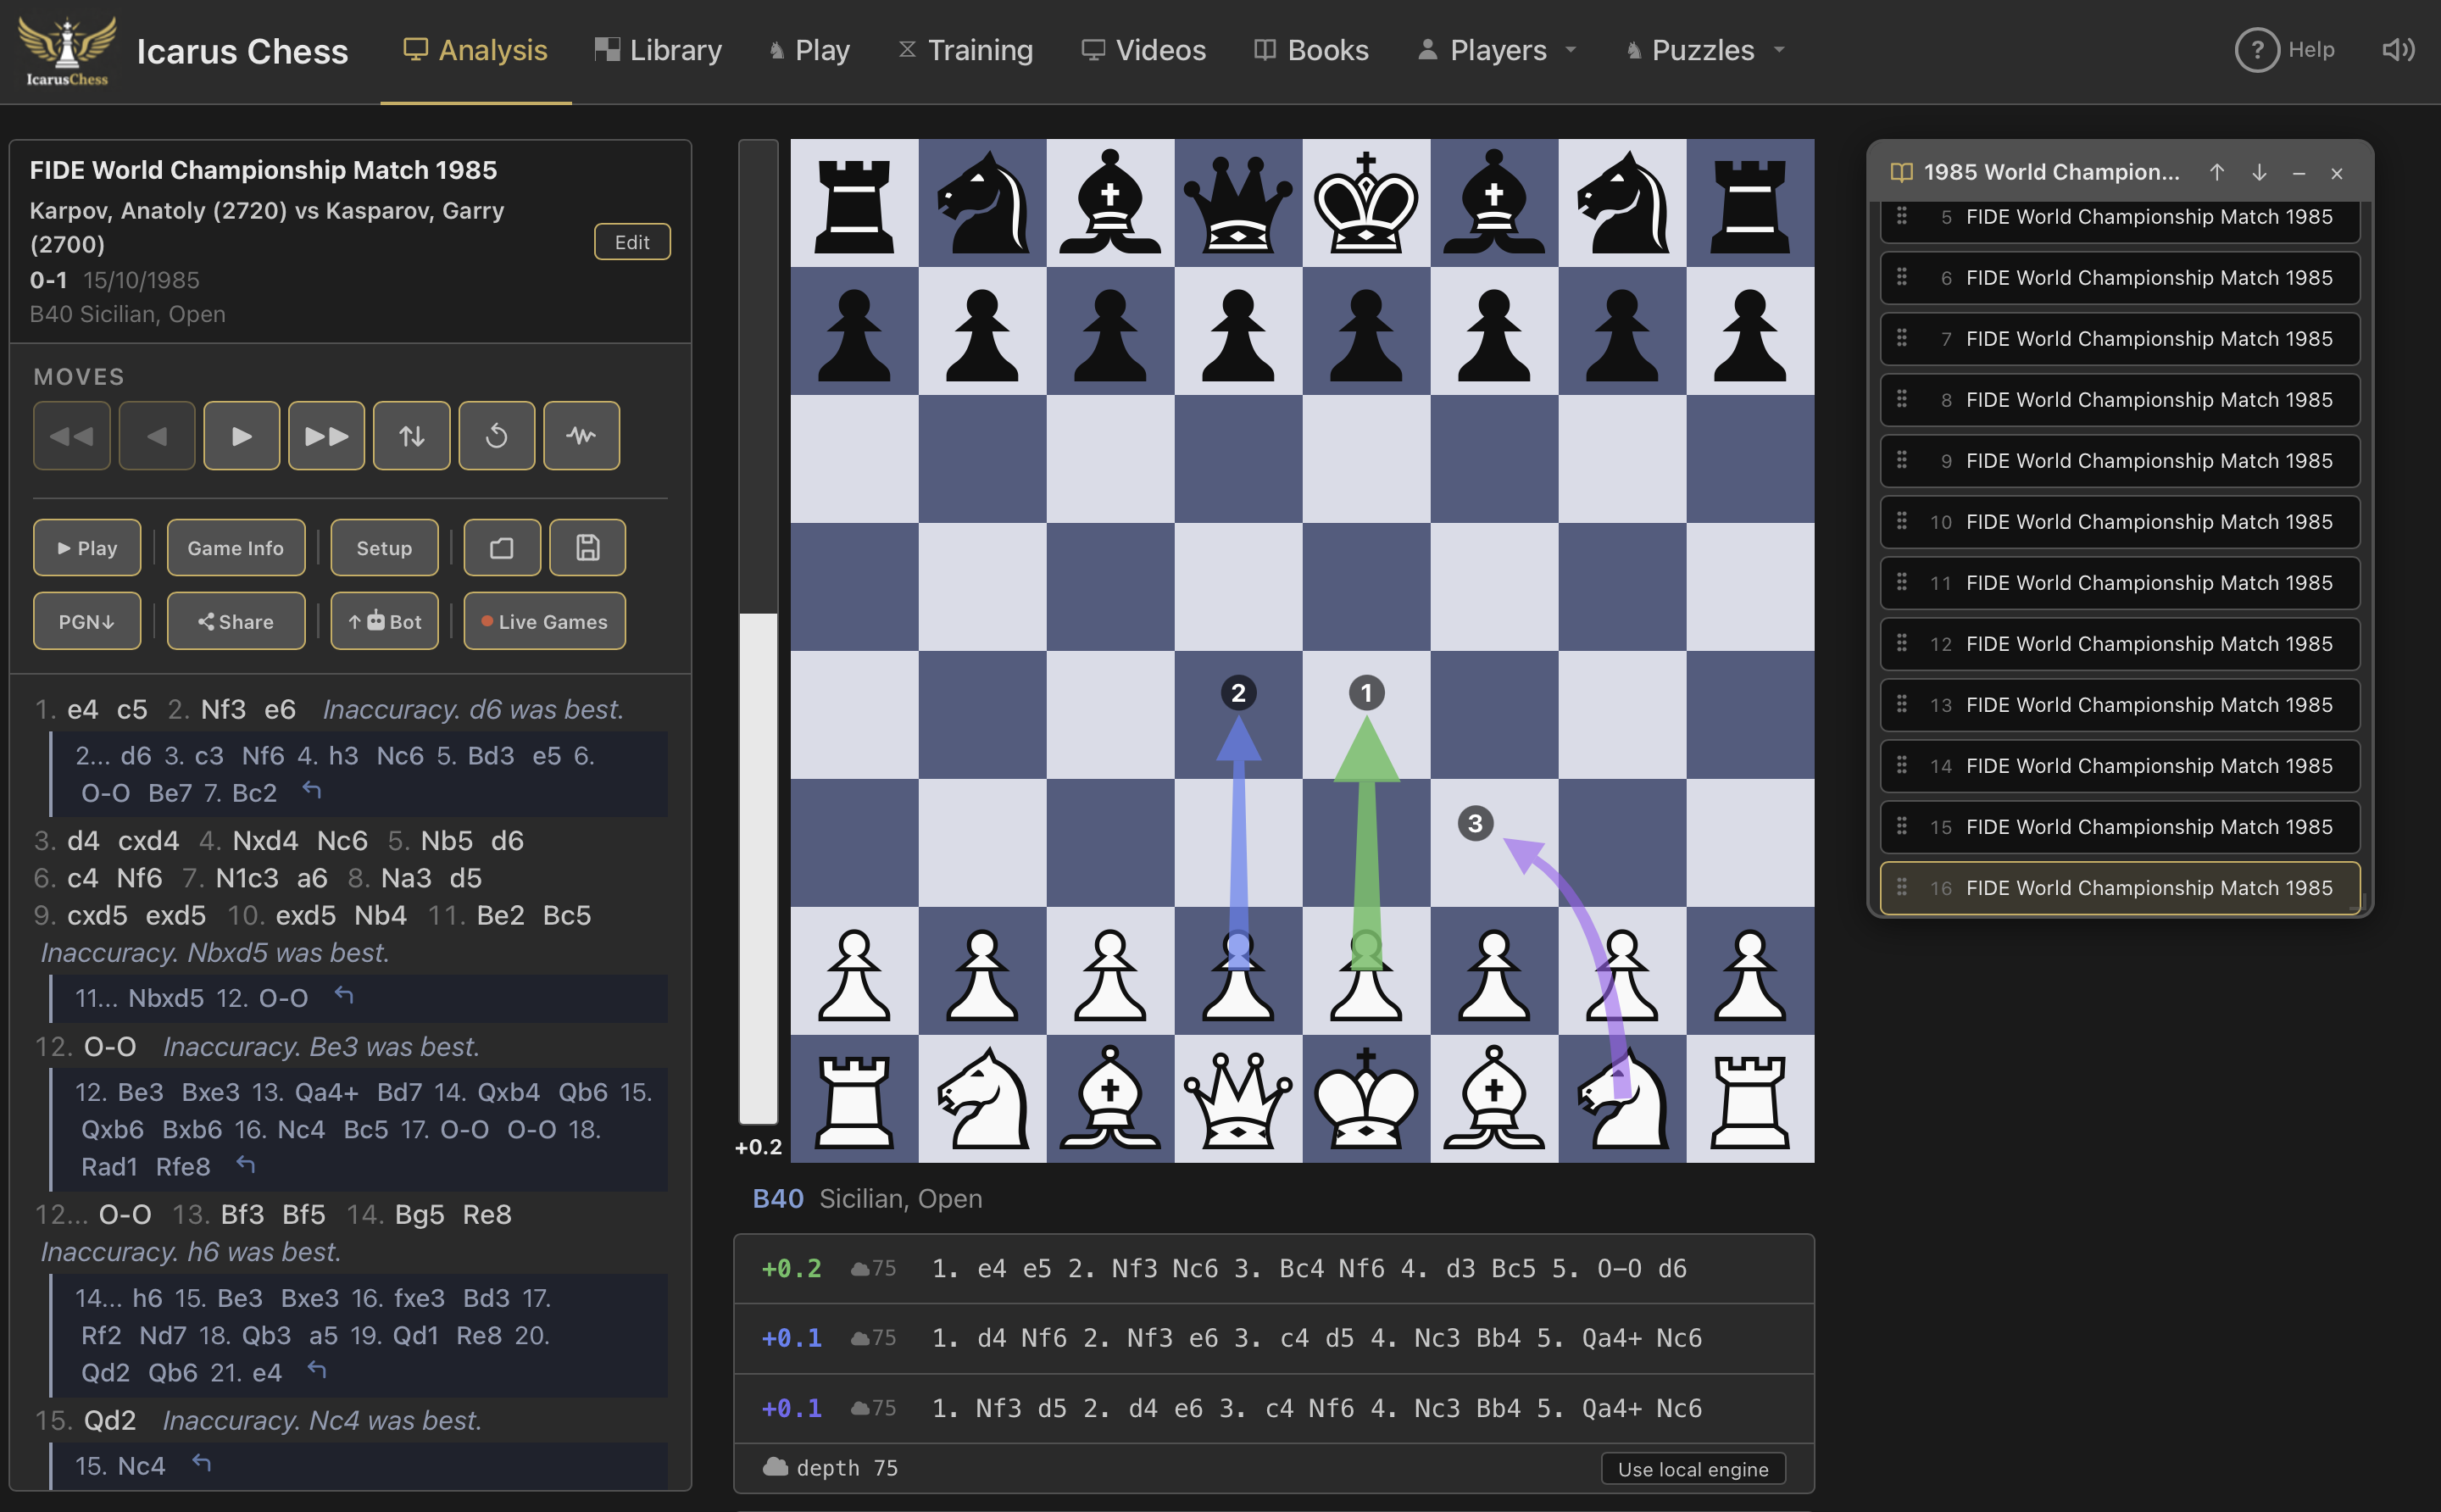This screenshot has height=1512, width=2441.
Task: Click drag handle icon of game 14
Action: 1902,765
